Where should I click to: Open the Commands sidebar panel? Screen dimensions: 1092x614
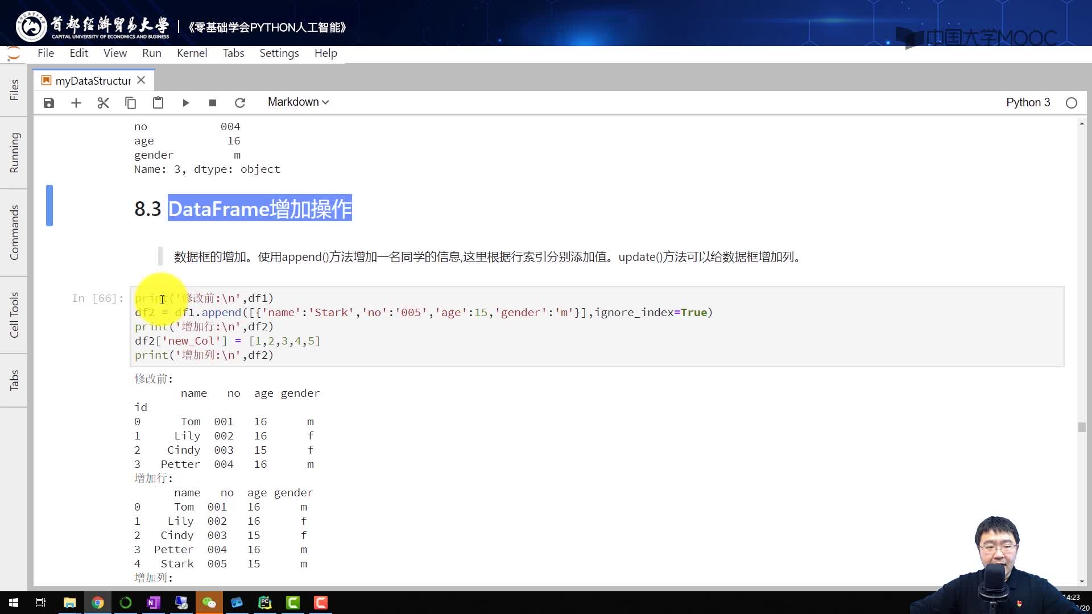point(14,233)
